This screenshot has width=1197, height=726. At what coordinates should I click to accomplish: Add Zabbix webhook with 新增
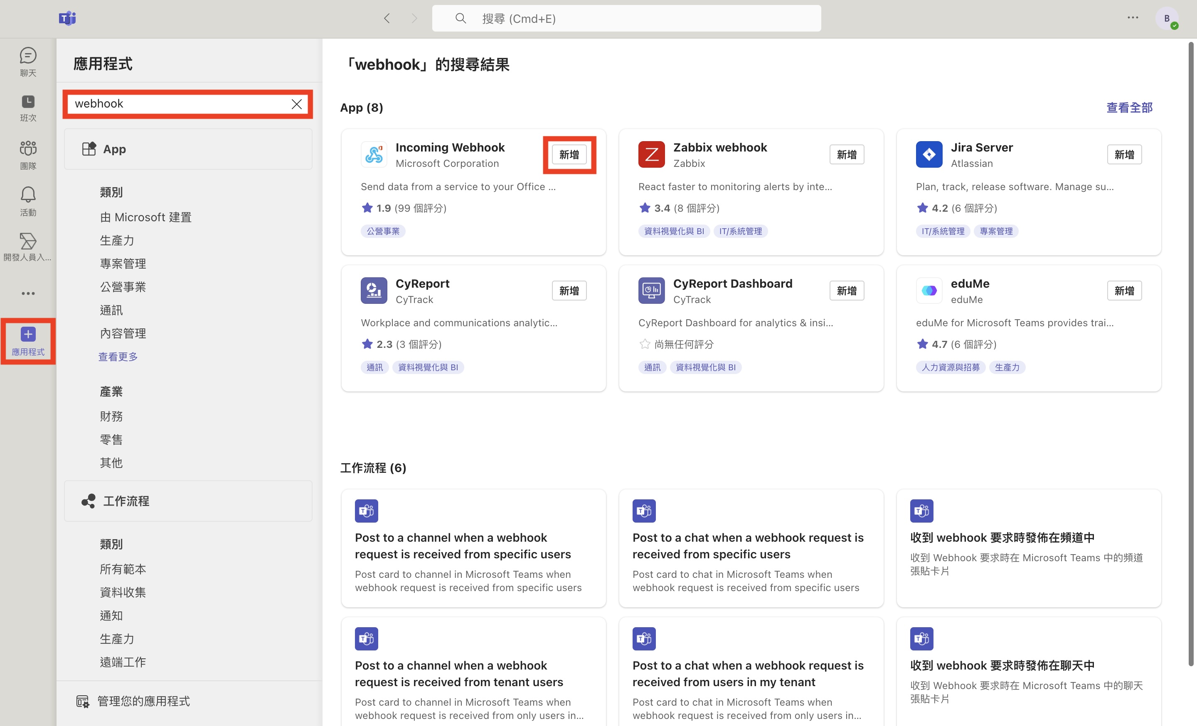847,155
